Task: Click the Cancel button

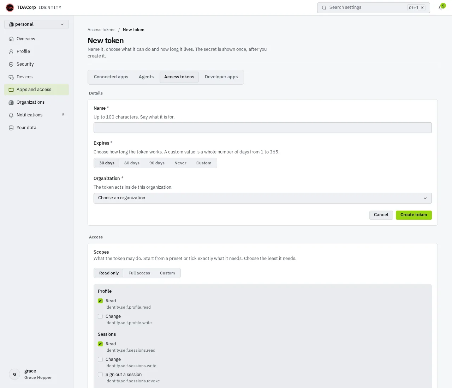Action: tap(381, 215)
